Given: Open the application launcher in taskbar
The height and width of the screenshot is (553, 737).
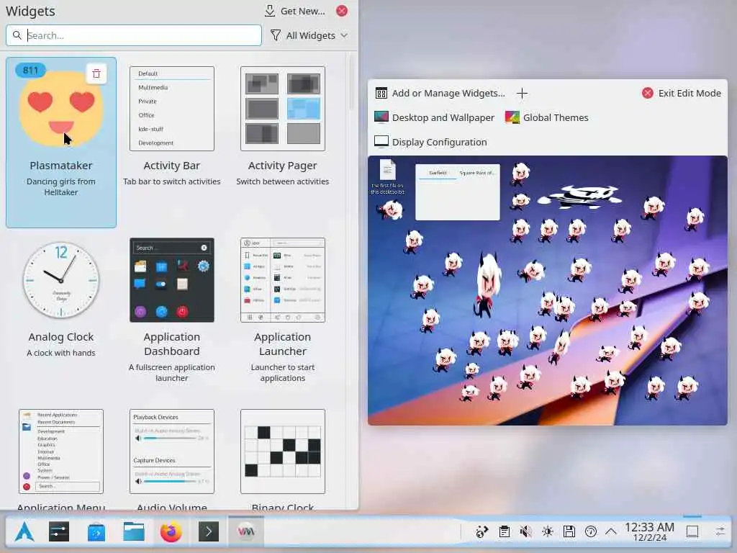Looking at the screenshot, I should [24, 532].
